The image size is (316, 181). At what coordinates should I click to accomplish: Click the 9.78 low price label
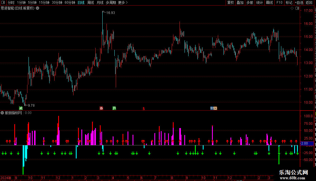[x=31, y=106]
